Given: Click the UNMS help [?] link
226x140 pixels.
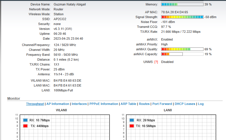Looking at the screenshot, I should pos(156,62).
